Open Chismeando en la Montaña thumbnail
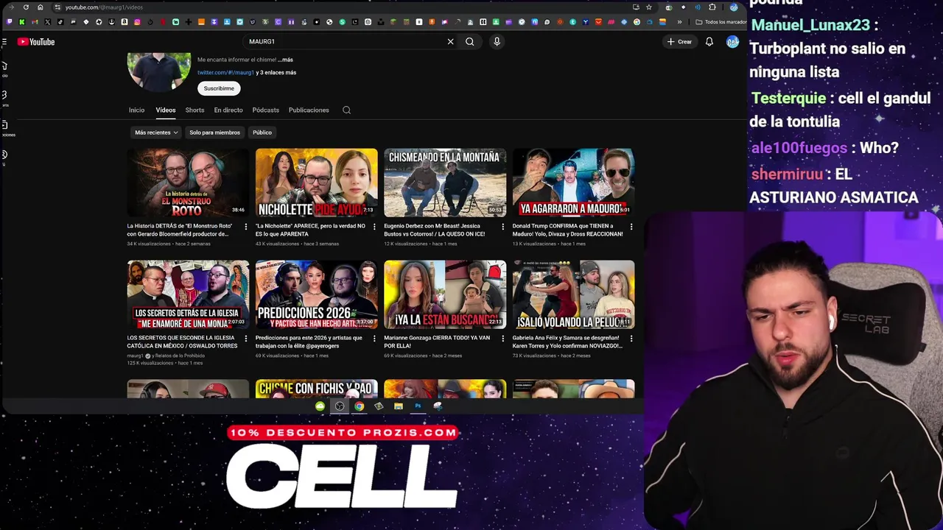The height and width of the screenshot is (530, 943). coord(445,183)
